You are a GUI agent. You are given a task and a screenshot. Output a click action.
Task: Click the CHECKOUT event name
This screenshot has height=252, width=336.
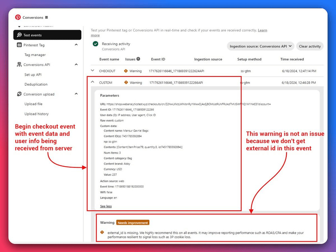tap(107, 71)
